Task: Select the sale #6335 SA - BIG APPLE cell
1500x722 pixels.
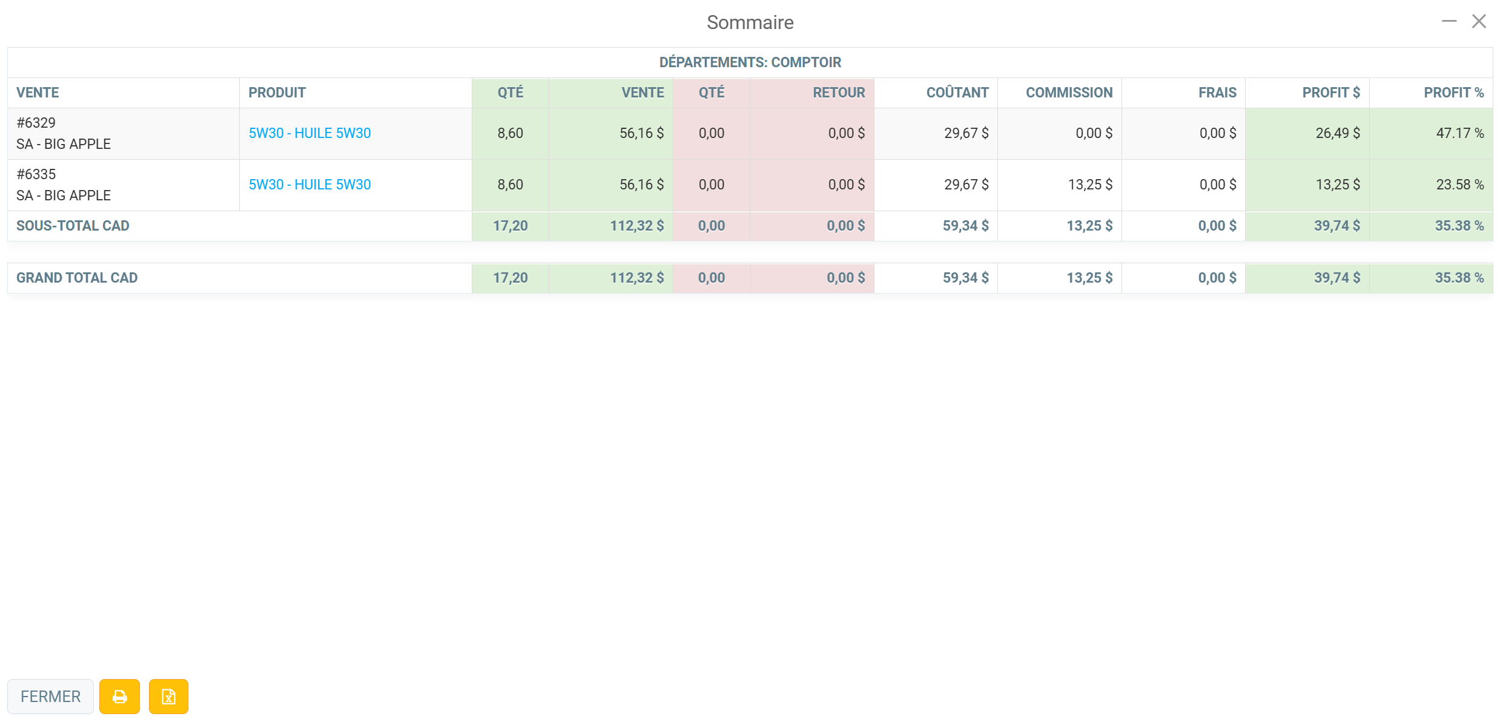Action: click(124, 185)
